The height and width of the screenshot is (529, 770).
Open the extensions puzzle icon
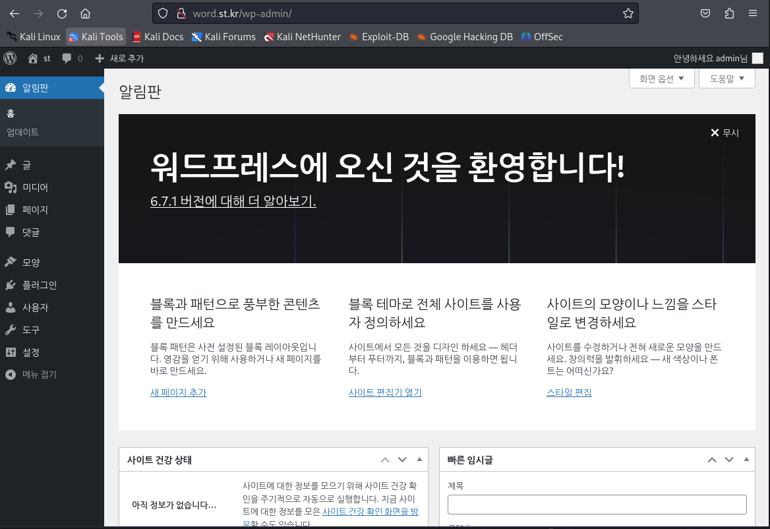pyautogui.click(x=729, y=14)
